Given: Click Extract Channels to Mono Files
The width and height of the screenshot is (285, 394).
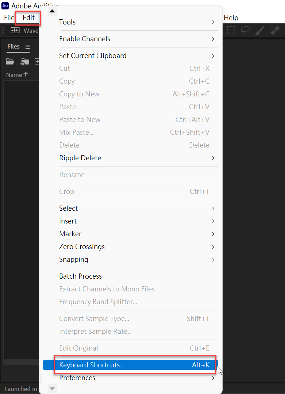Looking at the screenshot, I should point(131,289).
